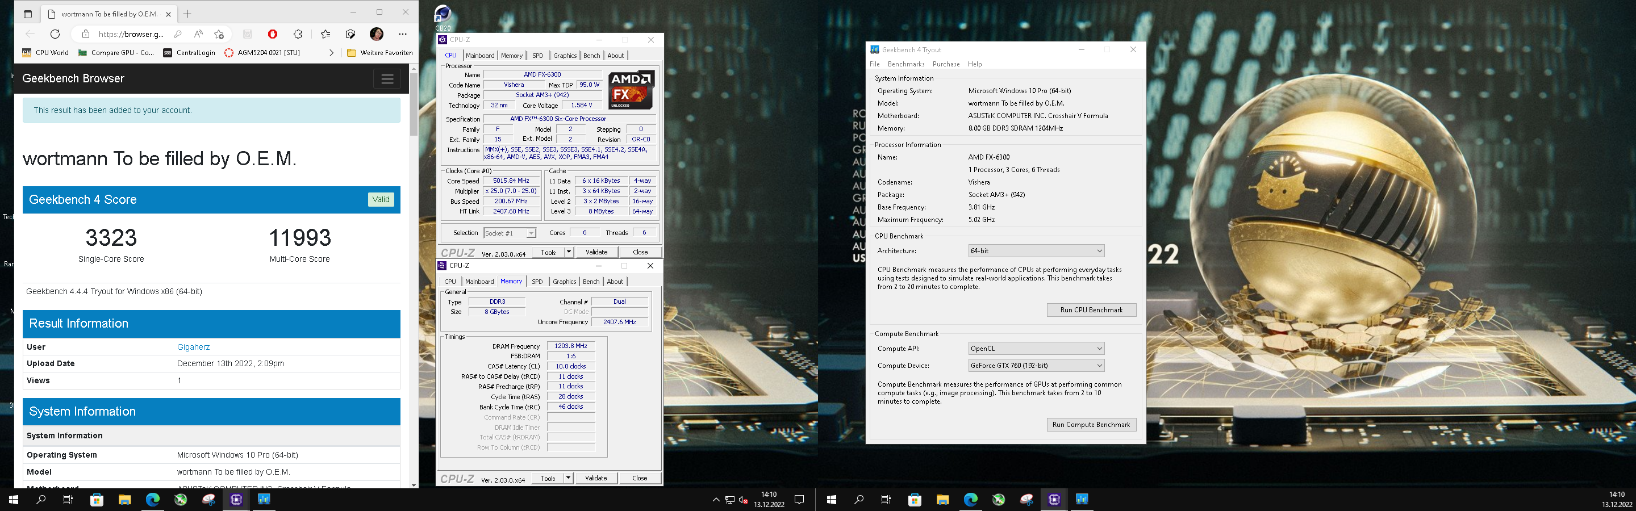Open Microsoft Store on the right monitor taskbar

[915, 500]
